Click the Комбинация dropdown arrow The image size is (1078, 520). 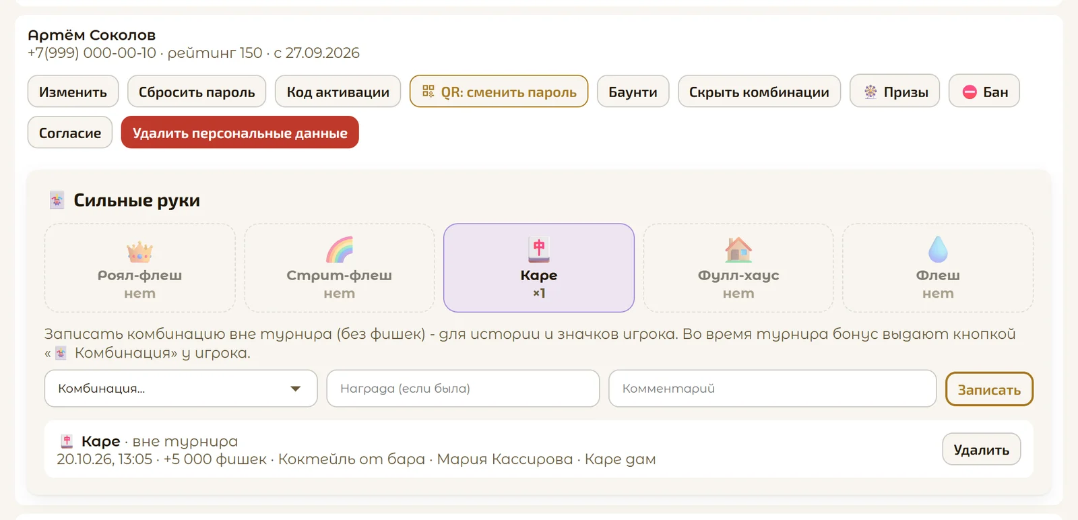coord(295,389)
